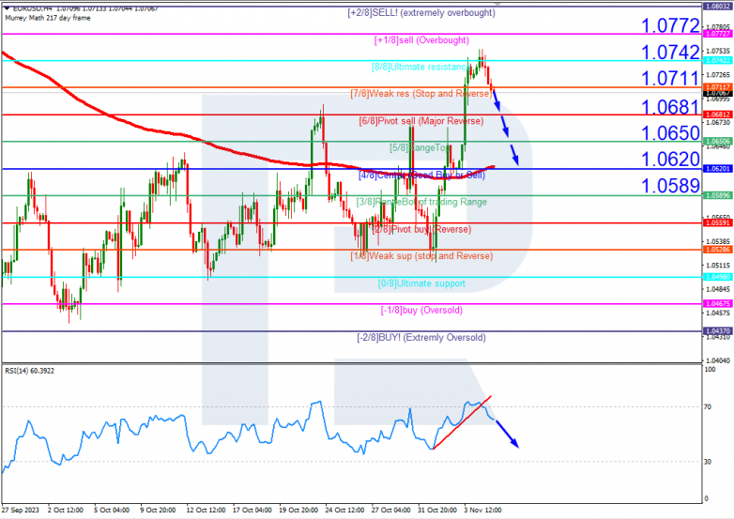The width and height of the screenshot is (734, 519).
Task: Click the RSI scale value 30
Action: (x=708, y=462)
